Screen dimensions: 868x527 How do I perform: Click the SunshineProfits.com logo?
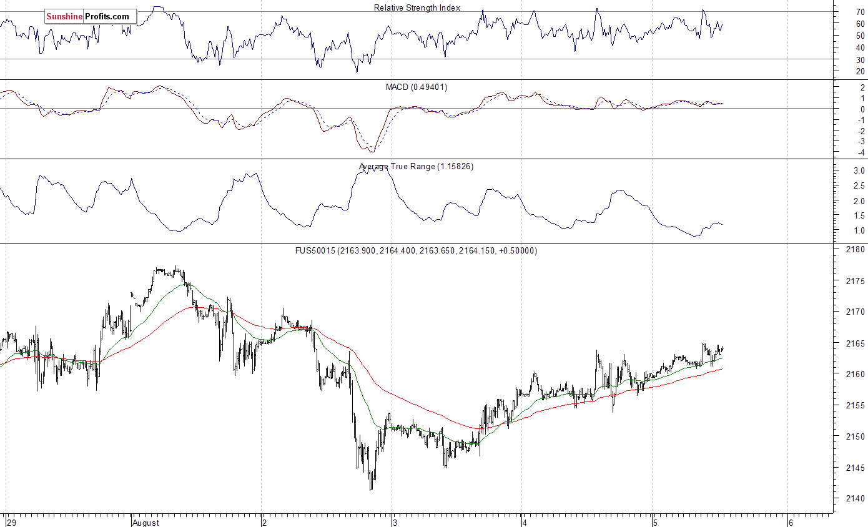(91, 16)
